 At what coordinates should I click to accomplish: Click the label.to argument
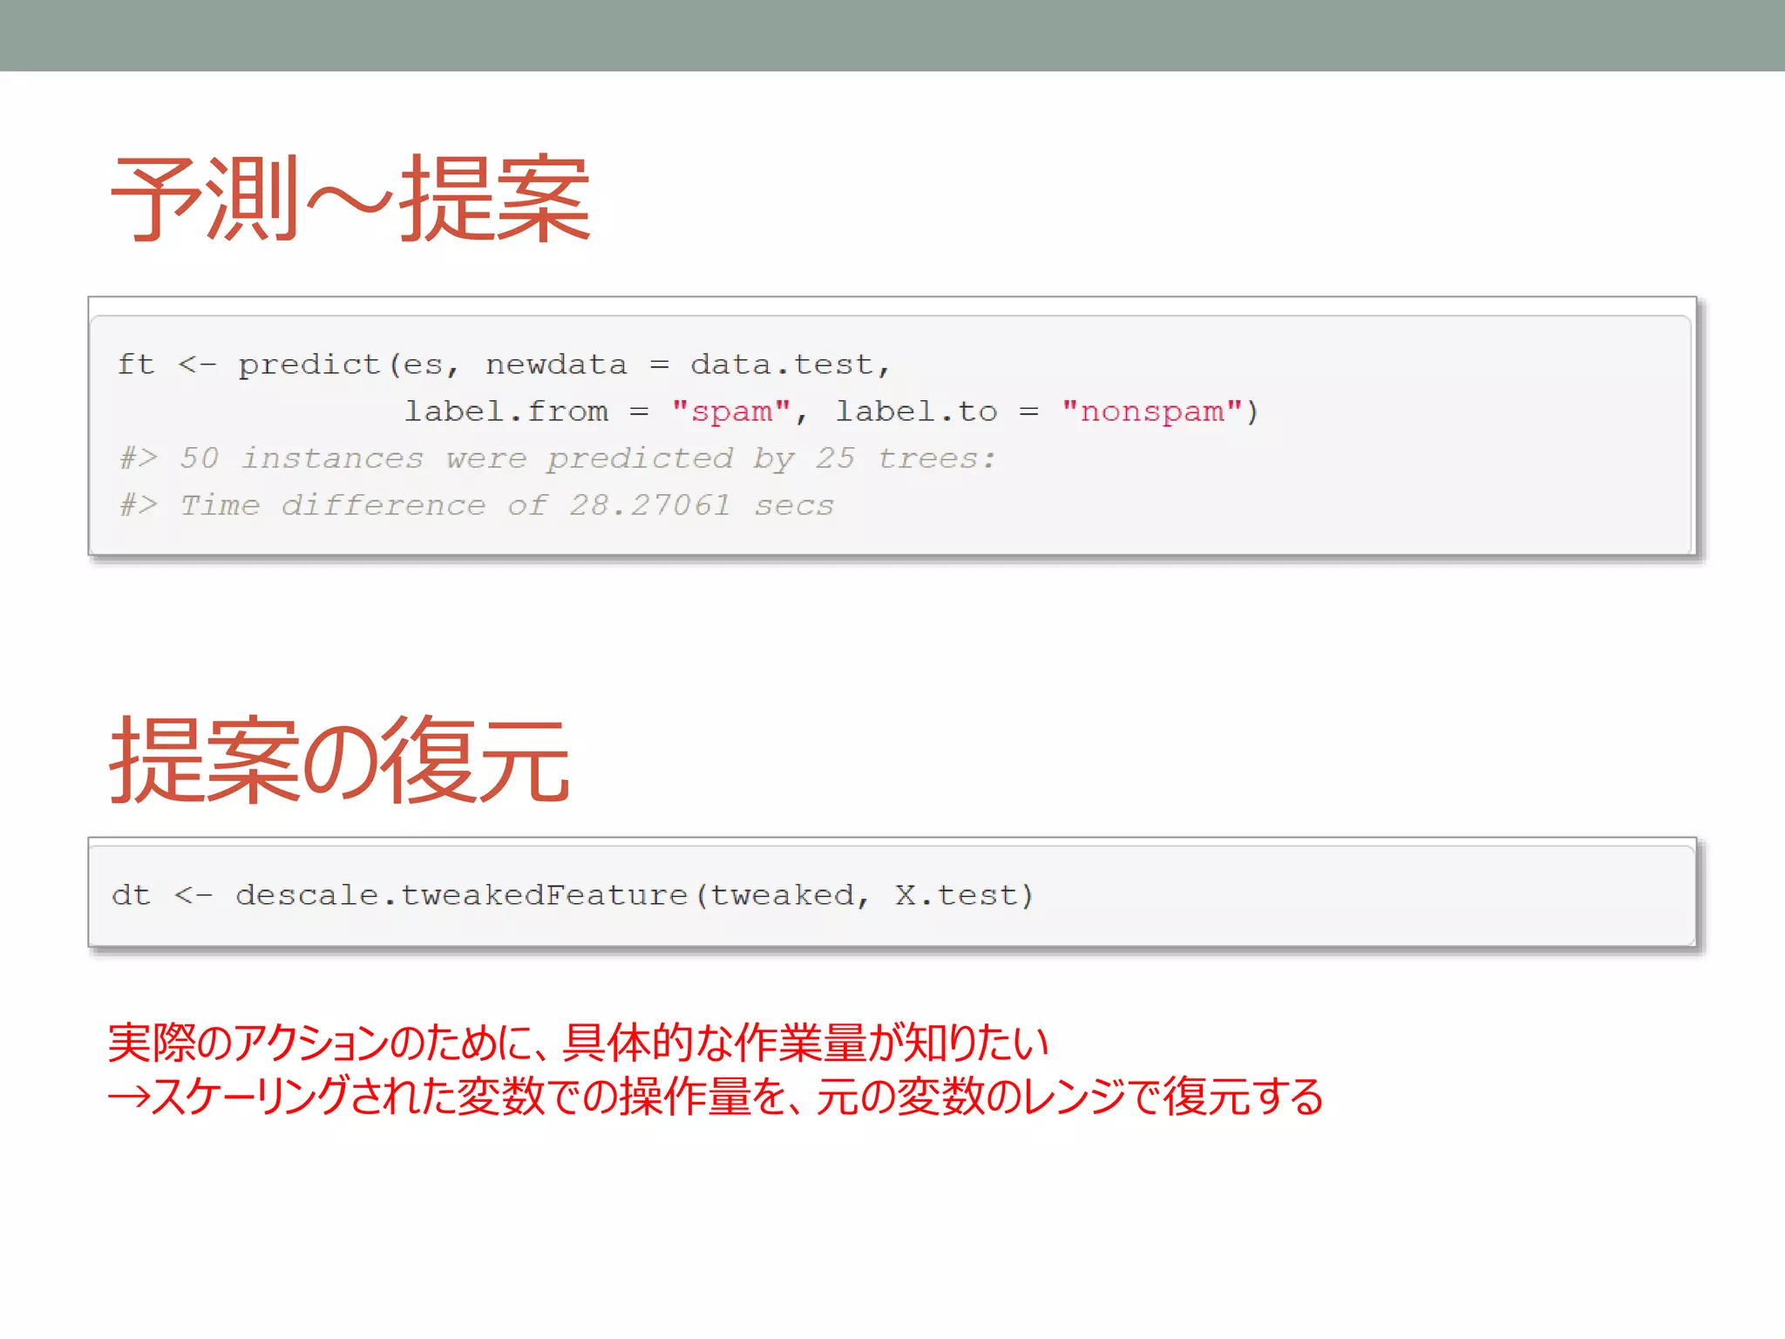click(x=916, y=411)
